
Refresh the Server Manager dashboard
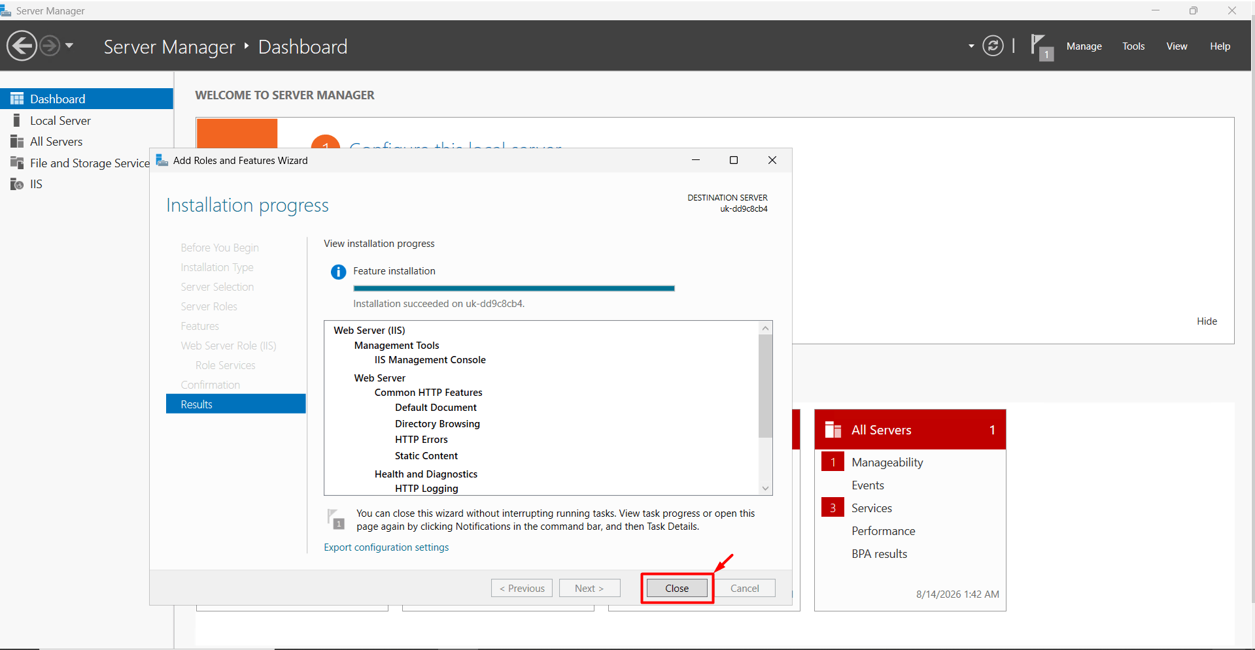pos(993,46)
